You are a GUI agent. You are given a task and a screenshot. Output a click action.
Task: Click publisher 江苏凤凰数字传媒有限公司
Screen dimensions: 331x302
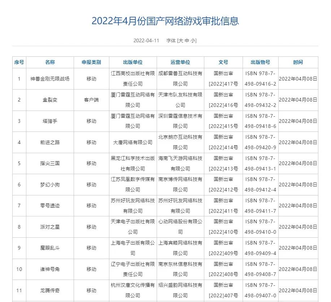[x=133, y=185]
